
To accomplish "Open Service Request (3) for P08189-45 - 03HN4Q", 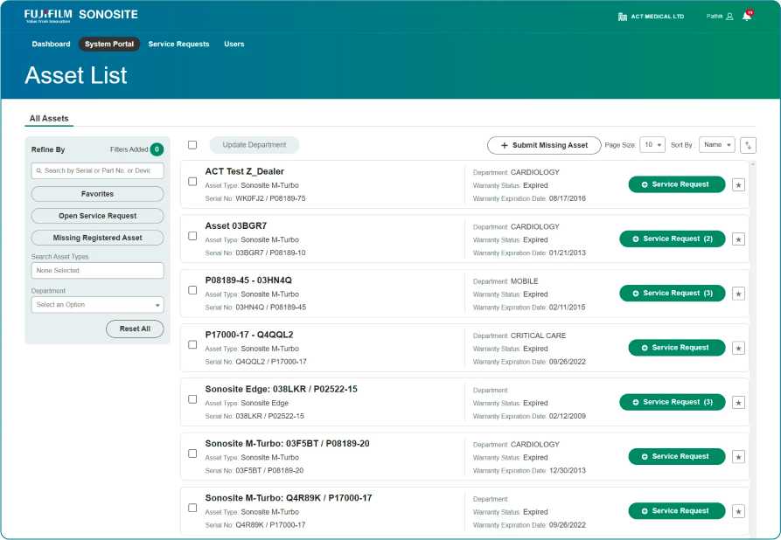I will [x=673, y=293].
